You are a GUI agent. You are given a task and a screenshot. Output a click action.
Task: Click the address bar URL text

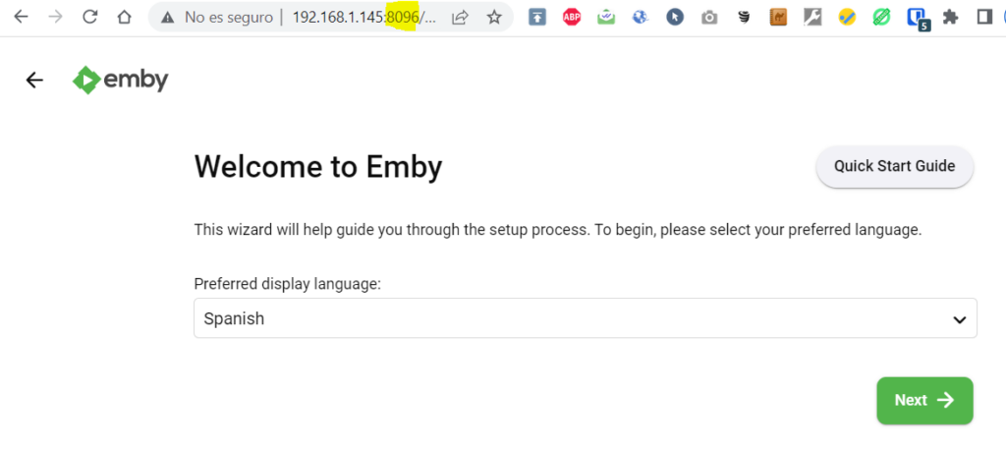[363, 18]
